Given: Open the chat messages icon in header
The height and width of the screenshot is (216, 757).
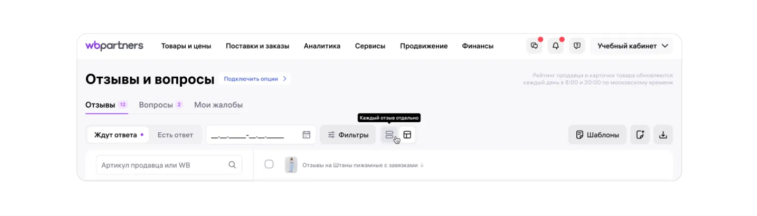Looking at the screenshot, I should (x=534, y=46).
